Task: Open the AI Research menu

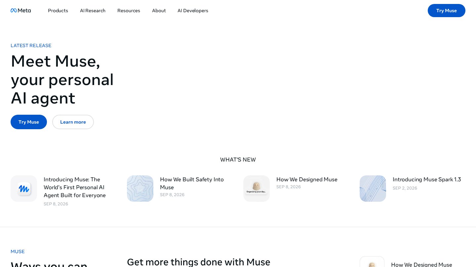Action: (93, 11)
